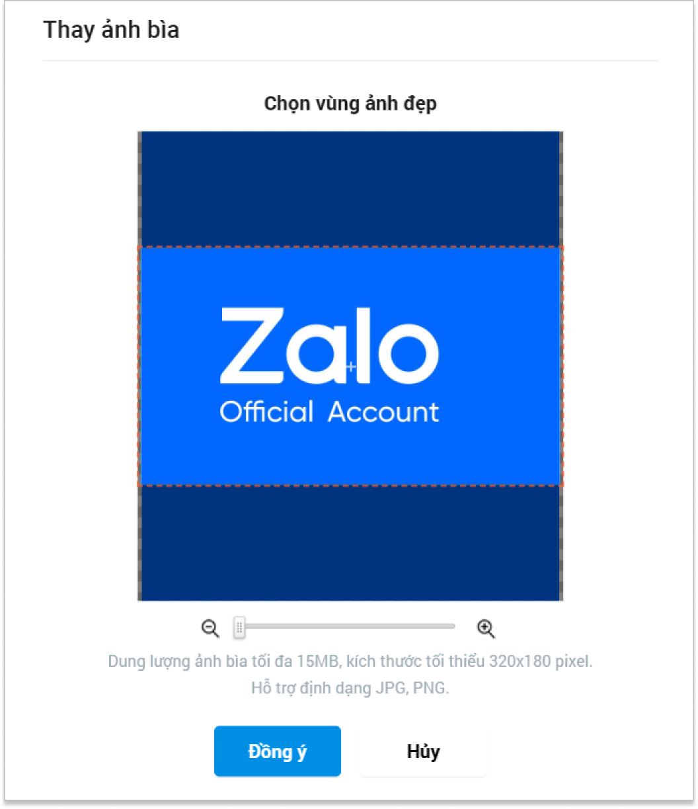Click the Official Account text in the image
The height and width of the screenshot is (809, 698).
[329, 412]
